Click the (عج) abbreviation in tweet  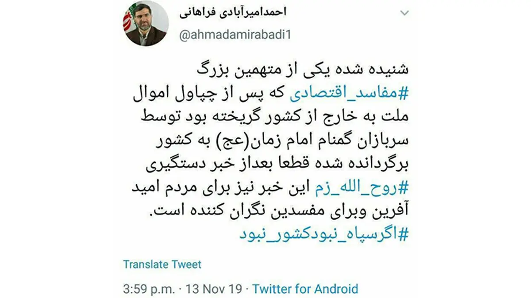point(220,141)
